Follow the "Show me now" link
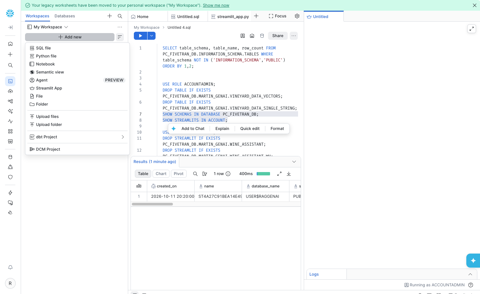 216,5
